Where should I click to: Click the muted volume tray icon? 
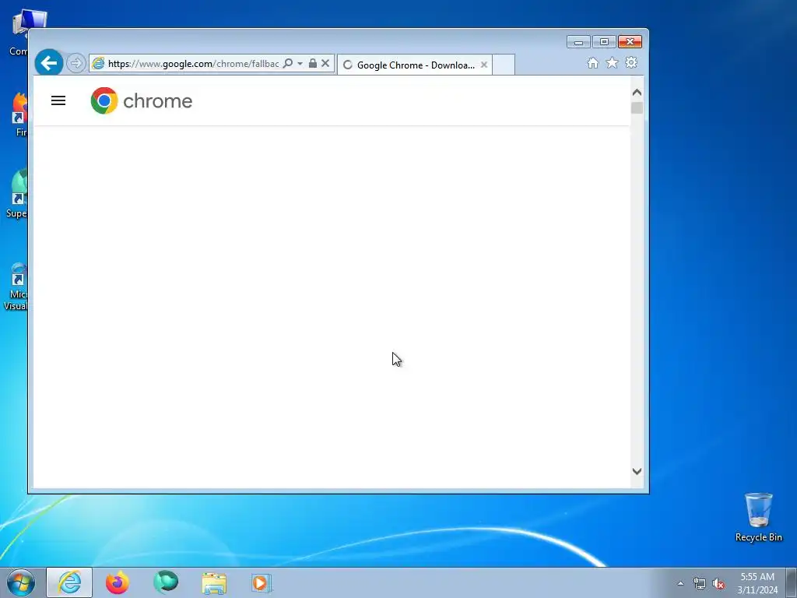[x=718, y=584]
